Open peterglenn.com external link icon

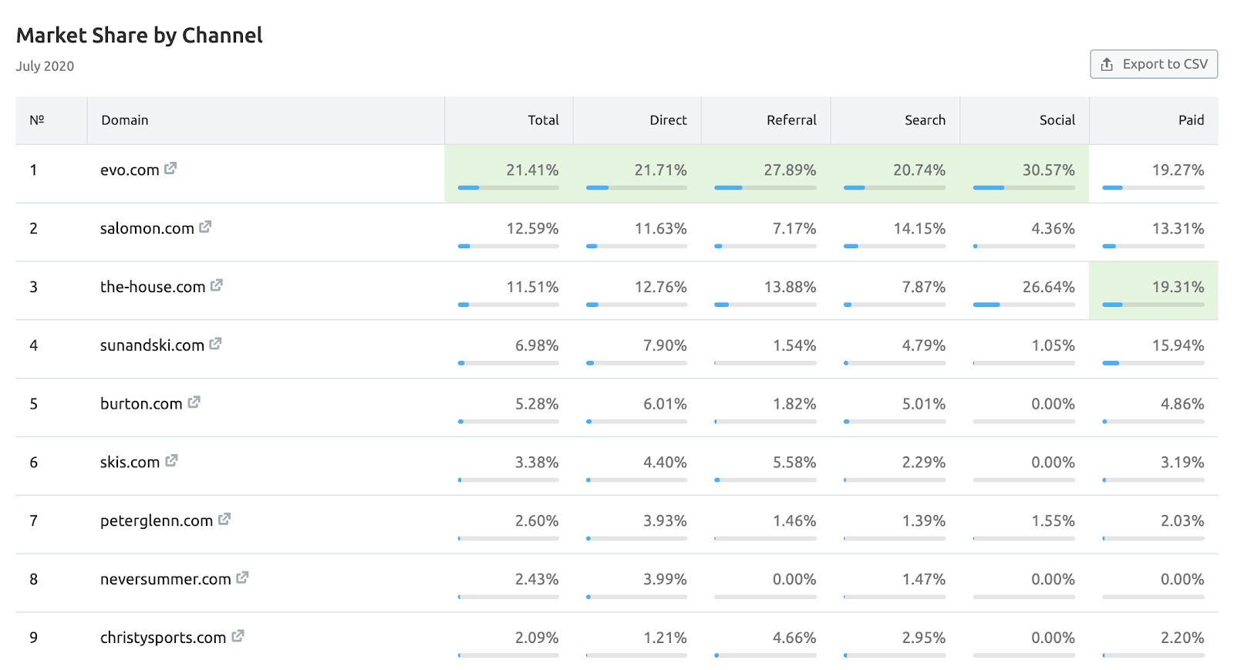(224, 520)
